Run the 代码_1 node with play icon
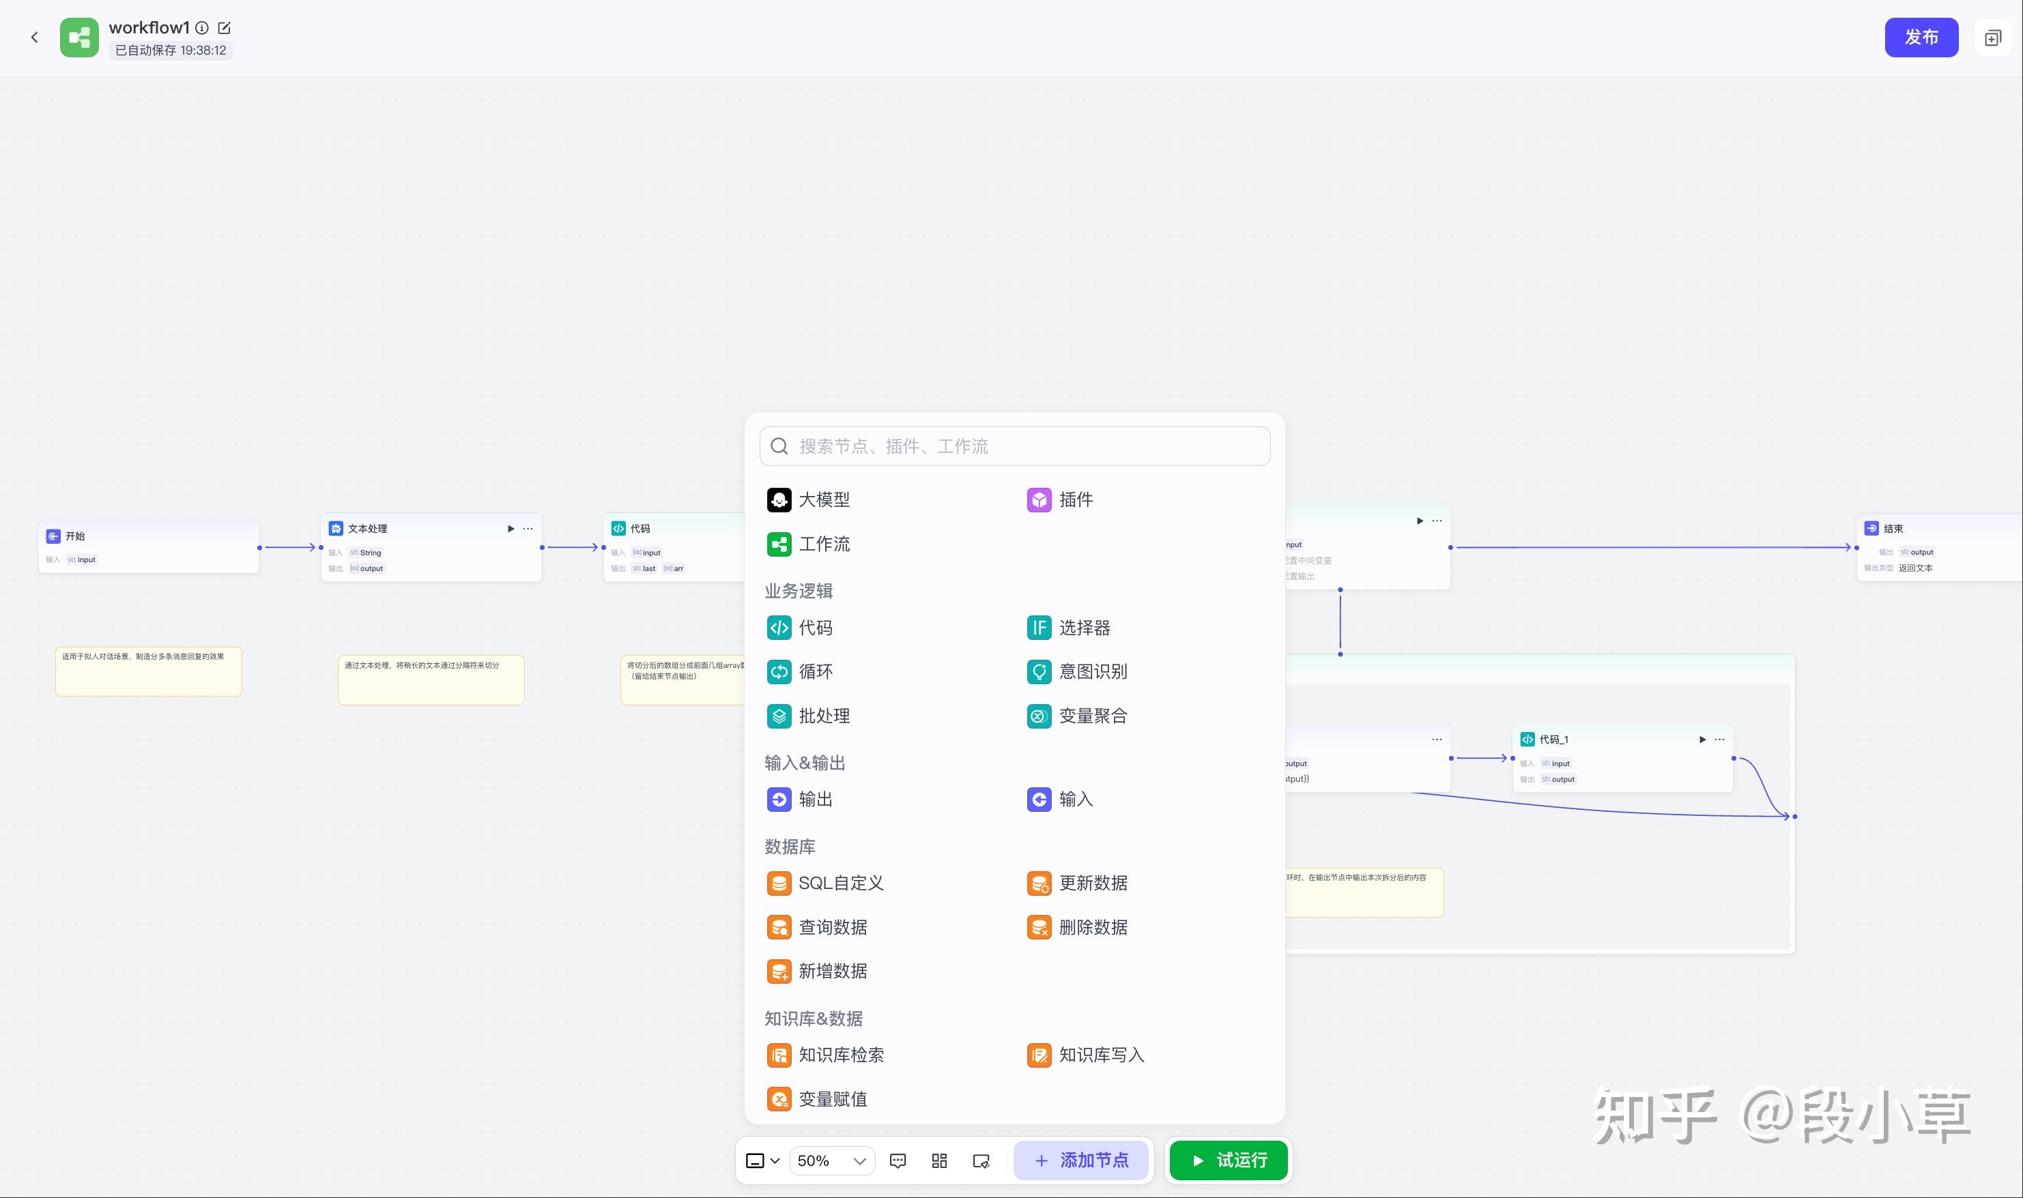 (x=1702, y=740)
